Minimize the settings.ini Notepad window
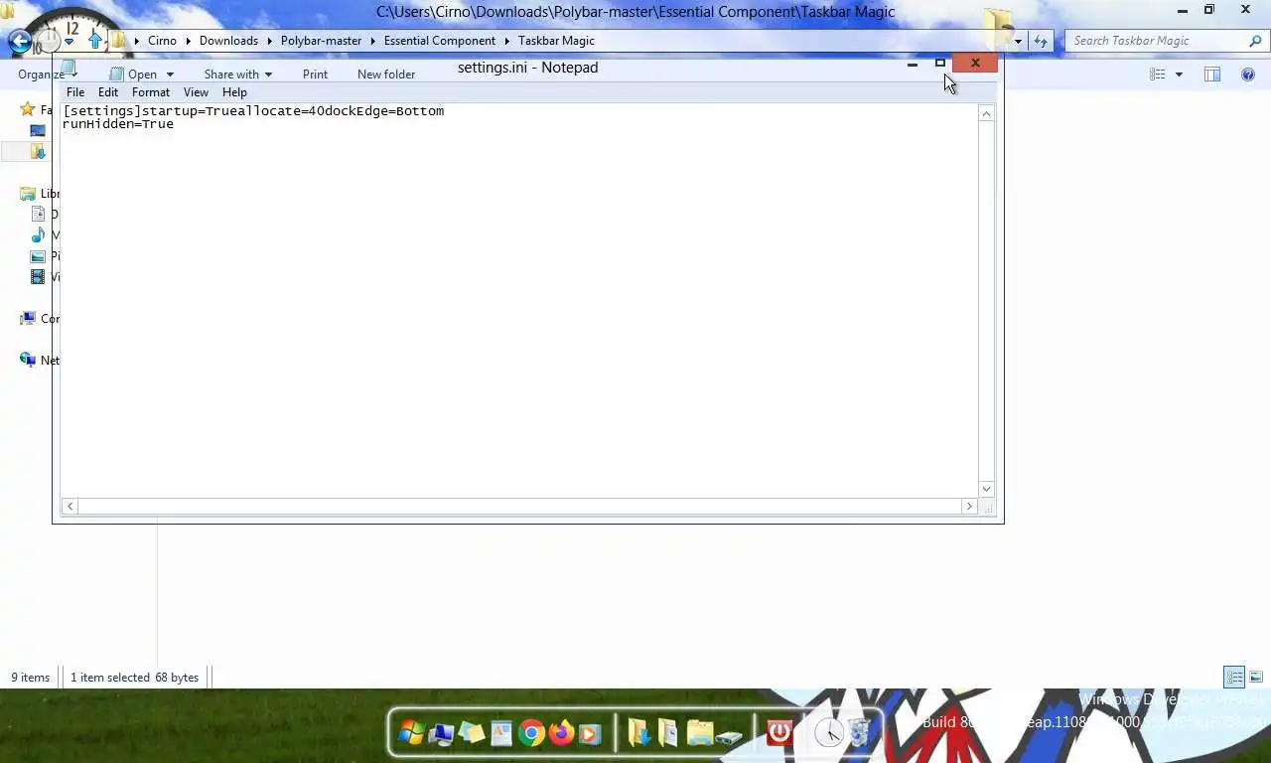1271x763 pixels. coord(913,64)
